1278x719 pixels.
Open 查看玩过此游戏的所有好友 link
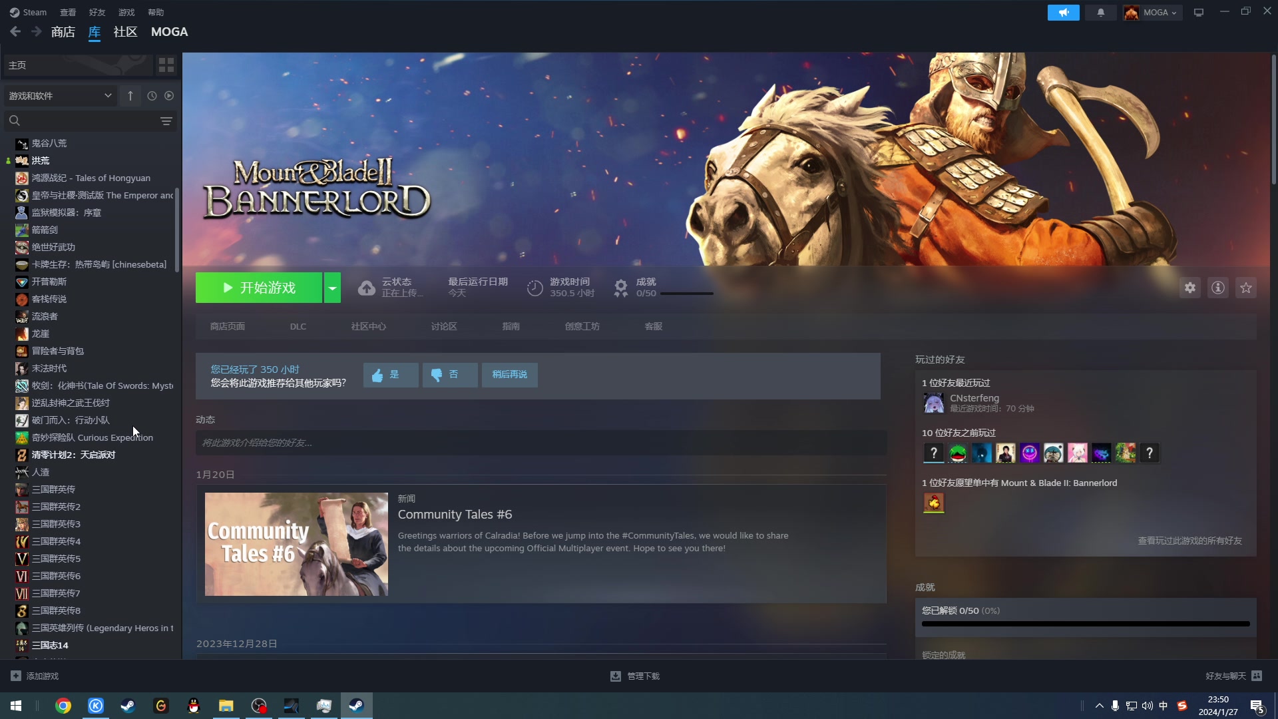pos(1190,541)
